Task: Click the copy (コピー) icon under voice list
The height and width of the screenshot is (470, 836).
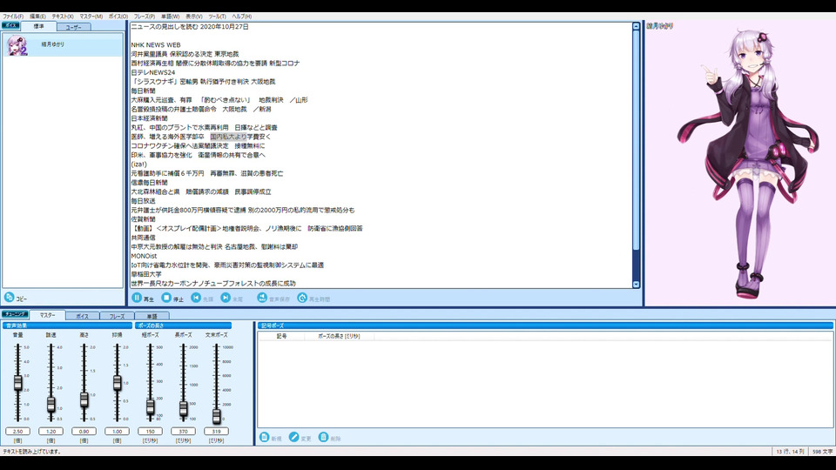Action: pyautogui.click(x=9, y=298)
